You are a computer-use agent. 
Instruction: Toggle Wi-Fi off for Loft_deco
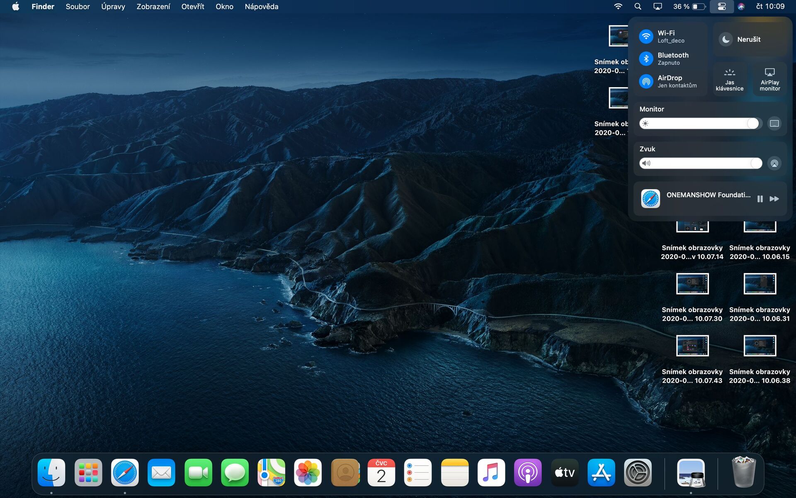pyautogui.click(x=646, y=36)
